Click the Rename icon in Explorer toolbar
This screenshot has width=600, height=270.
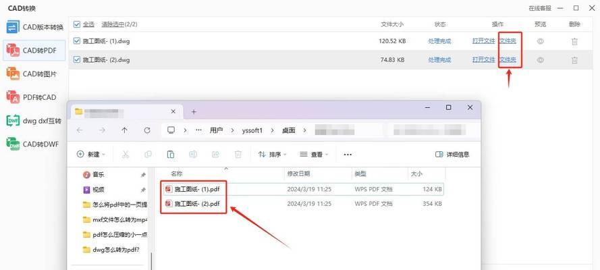pos(193,155)
